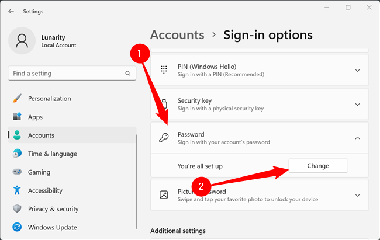Screen dimensions: 380x240
Task: Click the Privacy & security shield icon
Action: pyautogui.click(x=17, y=209)
